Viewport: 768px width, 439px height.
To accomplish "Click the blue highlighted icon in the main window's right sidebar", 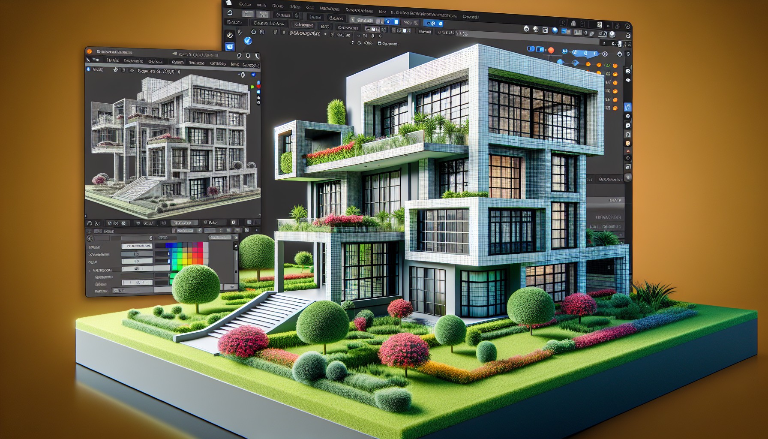I will 627,107.
